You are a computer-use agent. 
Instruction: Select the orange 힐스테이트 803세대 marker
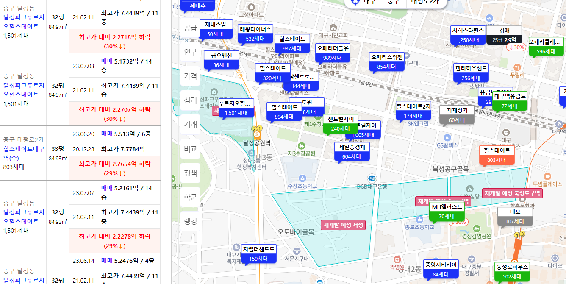pyautogui.click(x=497, y=155)
